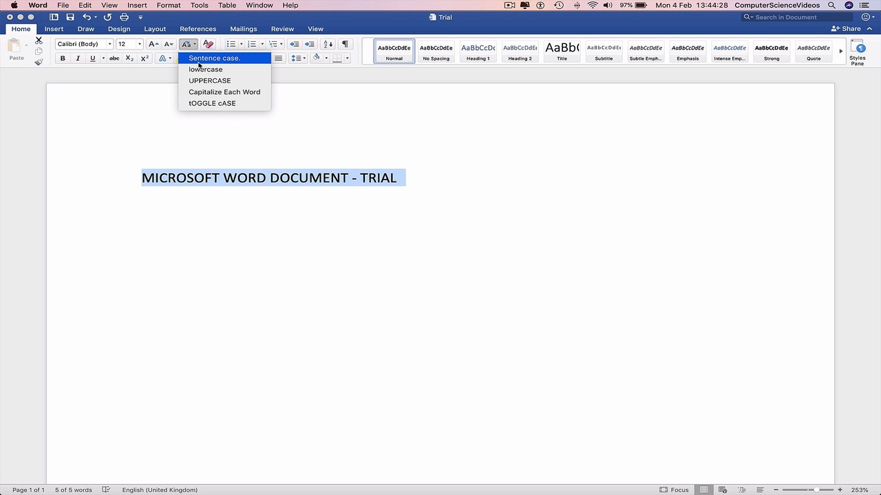Screen dimensions: 881x495
Task: Click the Undo arrow in title bar
Action: pyautogui.click(x=87, y=16)
